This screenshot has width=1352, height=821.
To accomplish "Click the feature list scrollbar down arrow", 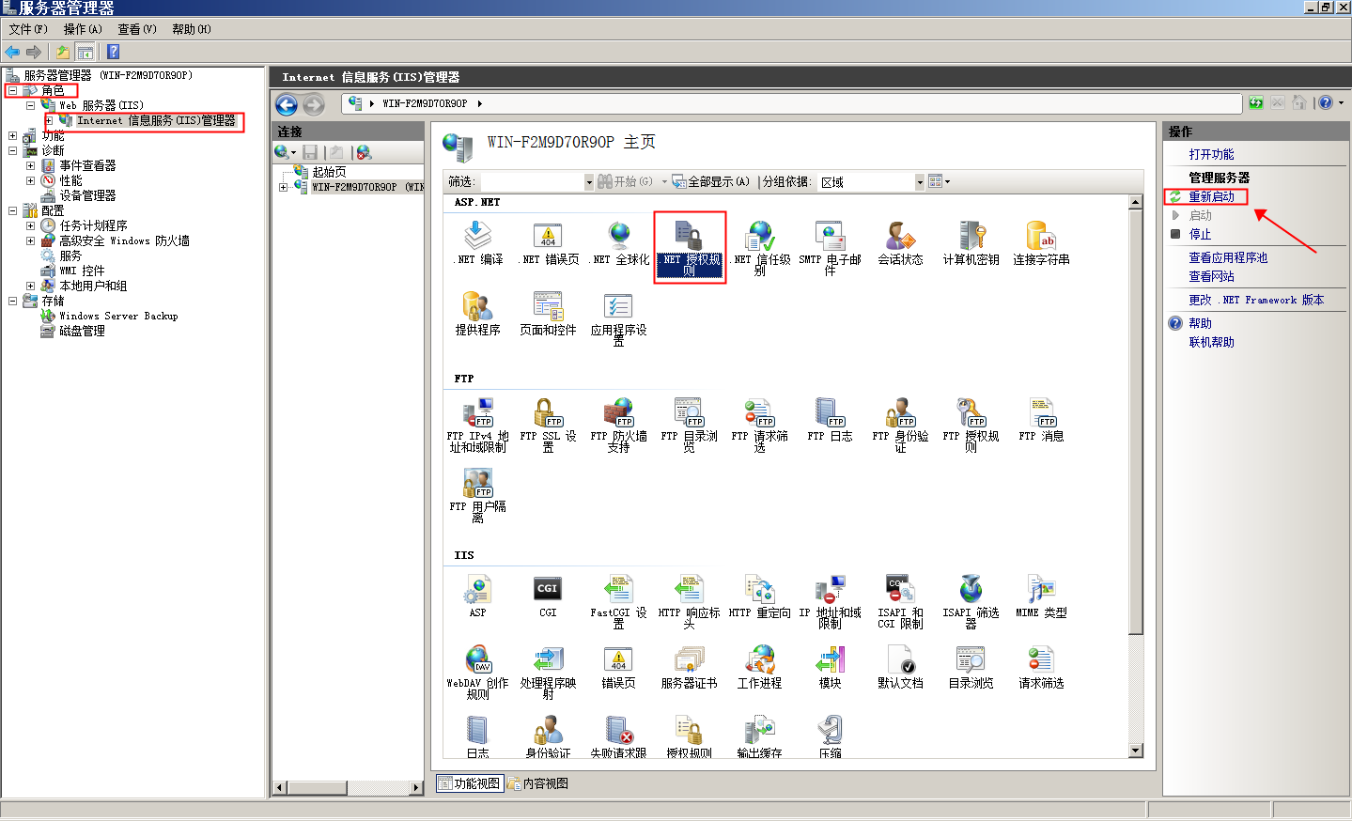I will [1136, 750].
